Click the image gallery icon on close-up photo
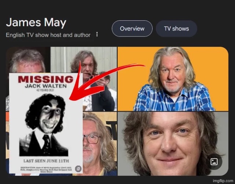Image resolution: width=235 pixels, height=184 pixels. click(x=214, y=162)
